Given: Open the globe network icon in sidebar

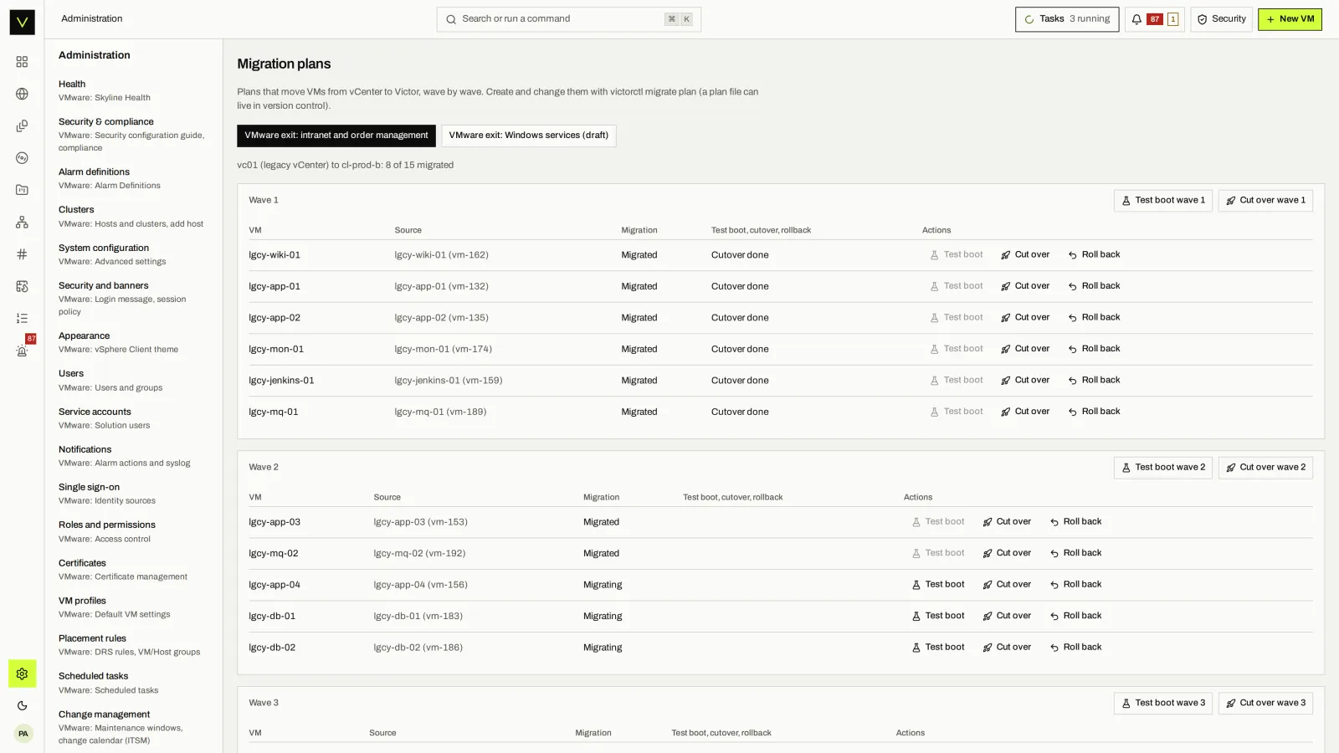Looking at the screenshot, I should pos(22,94).
